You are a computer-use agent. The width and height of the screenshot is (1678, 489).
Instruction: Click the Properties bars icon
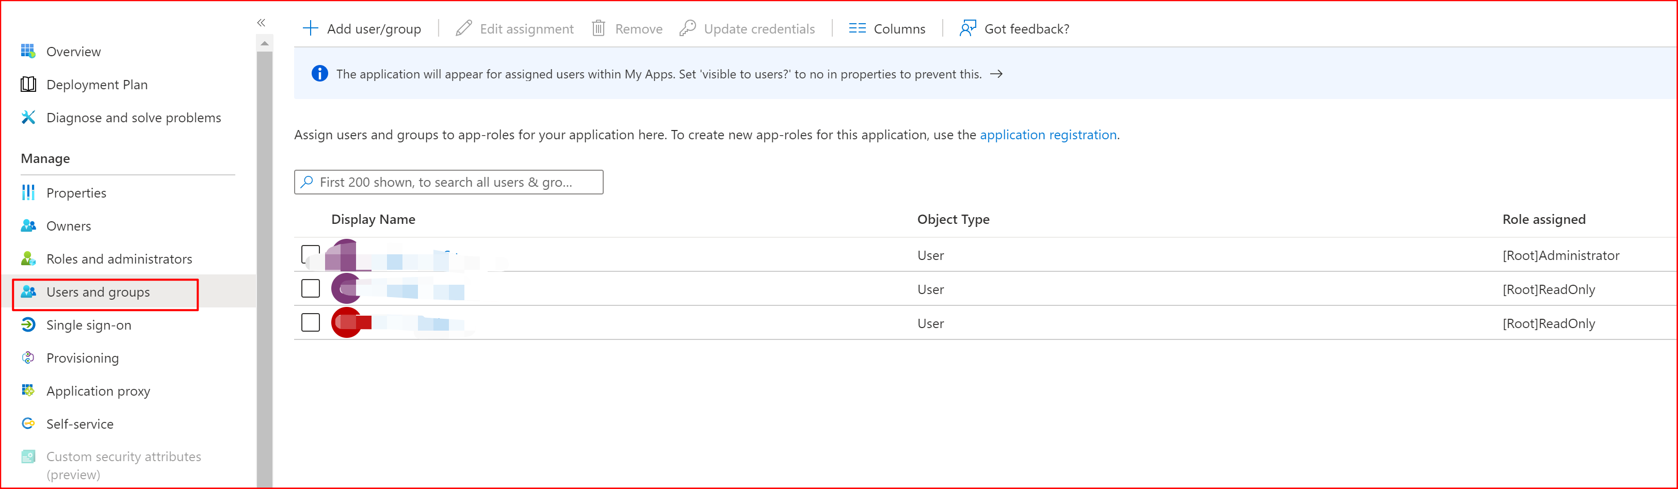(28, 192)
